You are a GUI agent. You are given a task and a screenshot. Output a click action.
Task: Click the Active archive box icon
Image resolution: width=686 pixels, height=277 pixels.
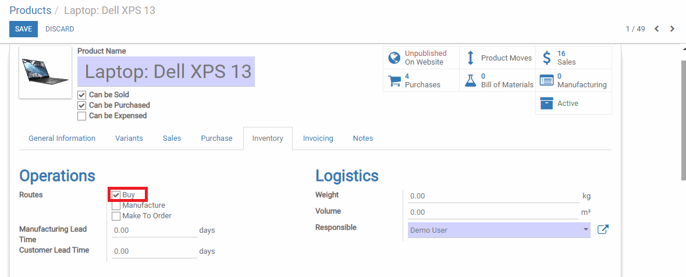click(546, 103)
